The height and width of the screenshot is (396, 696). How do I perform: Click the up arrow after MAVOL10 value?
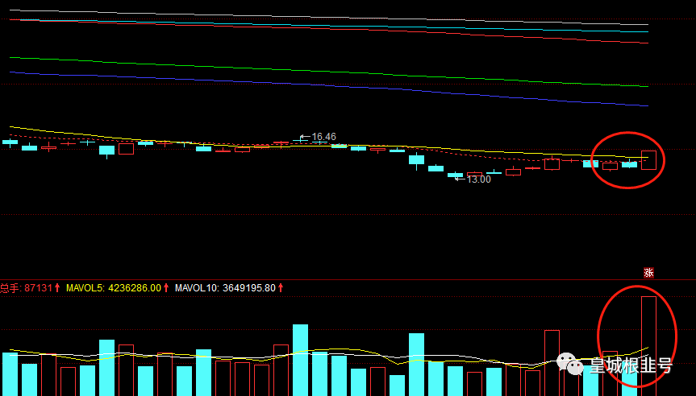pos(281,288)
